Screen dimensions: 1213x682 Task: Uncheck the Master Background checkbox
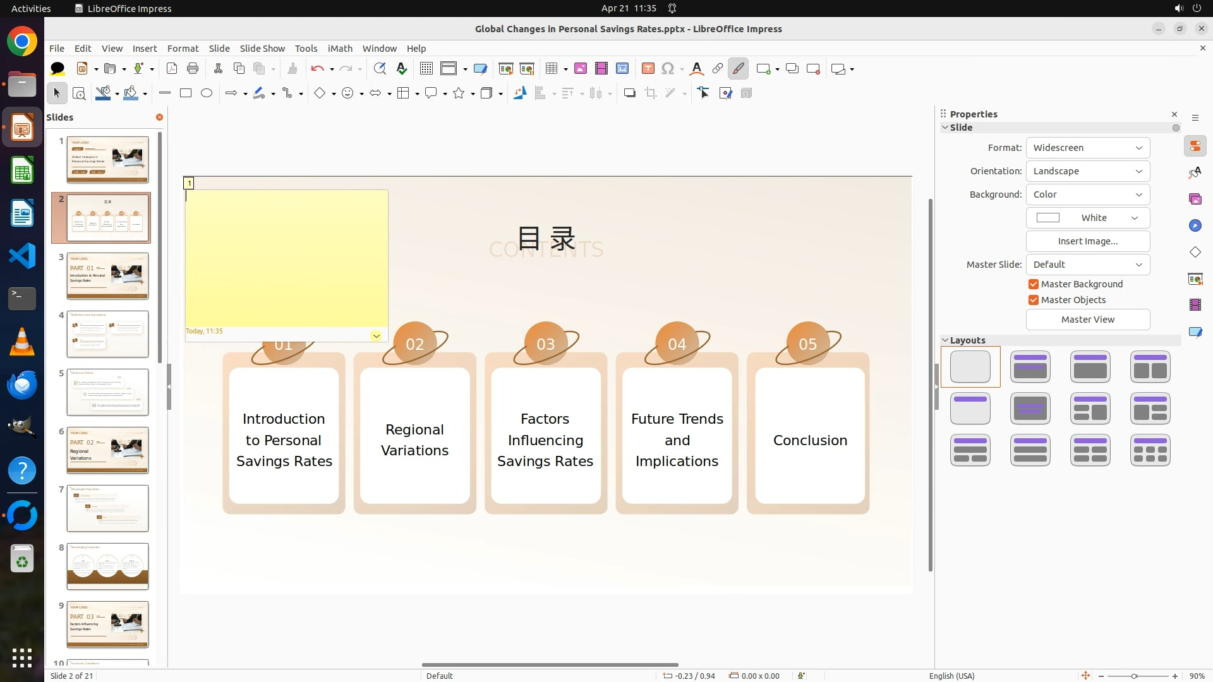point(1034,284)
